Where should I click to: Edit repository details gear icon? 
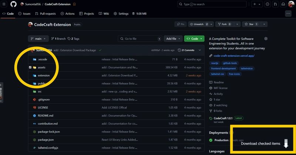266,39
